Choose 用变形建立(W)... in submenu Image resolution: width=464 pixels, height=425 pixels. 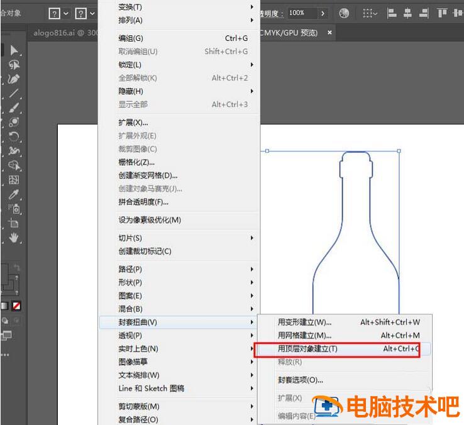tap(345, 322)
